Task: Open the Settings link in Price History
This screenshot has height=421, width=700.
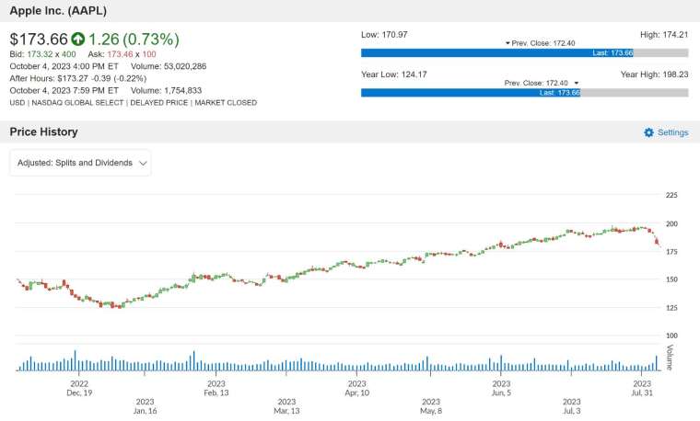Action: [x=672, y=132]
